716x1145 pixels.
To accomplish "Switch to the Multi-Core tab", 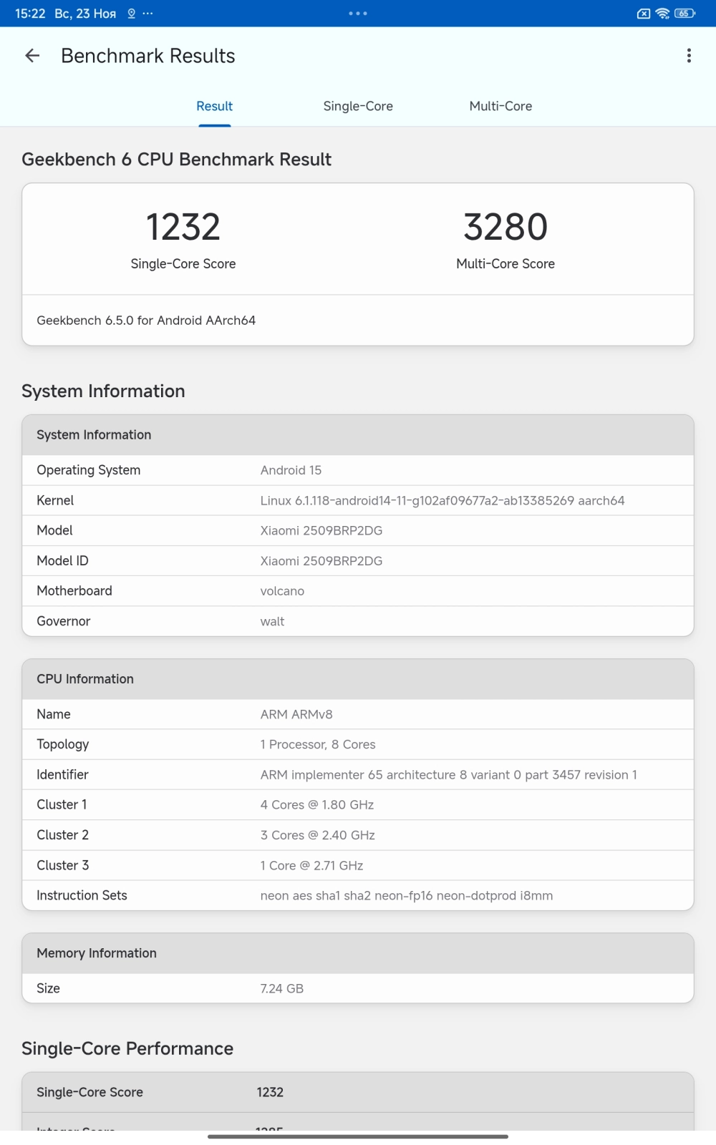I will (x=500, y=106).
